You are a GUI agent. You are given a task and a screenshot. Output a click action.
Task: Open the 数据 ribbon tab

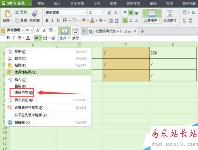tap(113, 4)
